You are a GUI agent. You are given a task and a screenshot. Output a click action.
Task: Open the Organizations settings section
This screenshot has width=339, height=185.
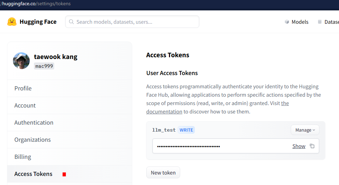click(x=70, y=140)
